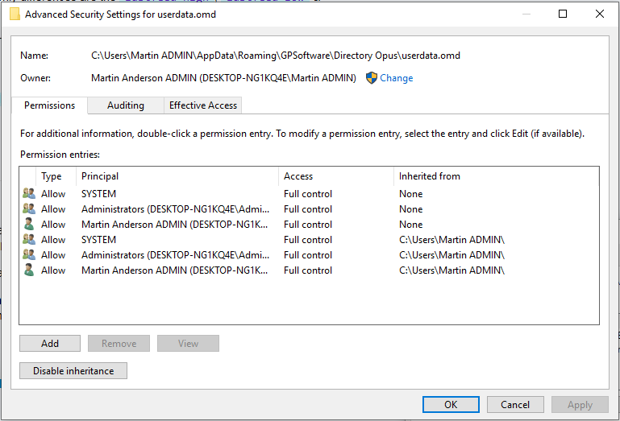Open the Change owner link

396,78
